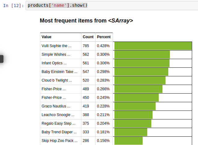Image resolution: width=198 pixels, height=145 pixels.
Task: Select the count cell showing 562
Action: coord(86,54)
